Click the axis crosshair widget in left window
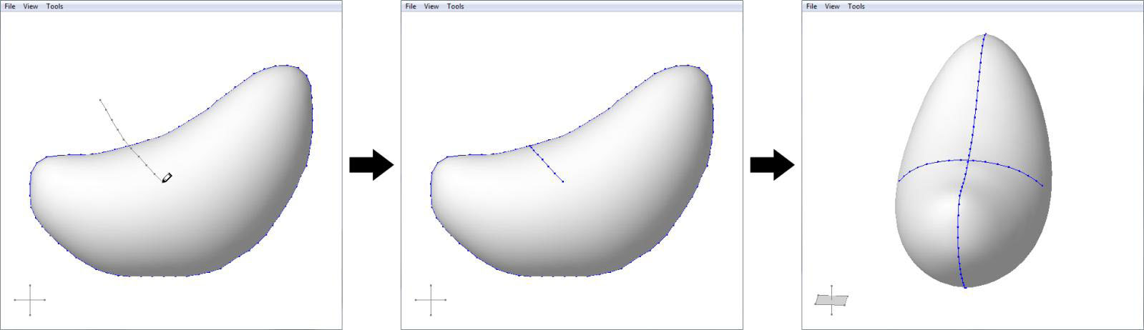This screenshot has height=330, width=1144. [x=30, y=300]
